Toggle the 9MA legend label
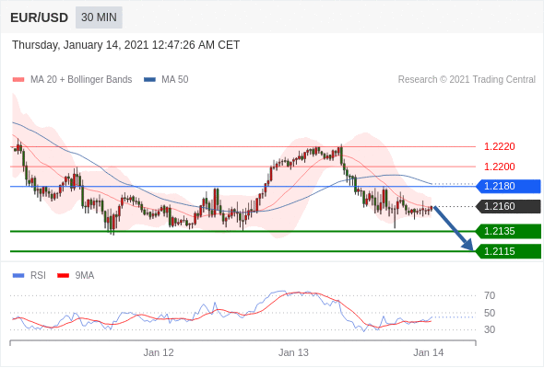544x368 pixels. [x=85, y=276]
